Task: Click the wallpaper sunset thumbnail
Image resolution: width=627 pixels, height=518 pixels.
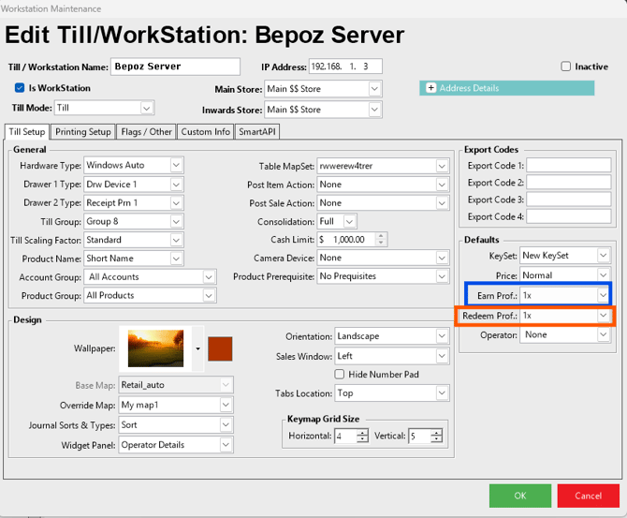Action: click(155, 348)
